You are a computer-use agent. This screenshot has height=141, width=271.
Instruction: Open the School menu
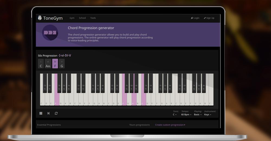82,18
